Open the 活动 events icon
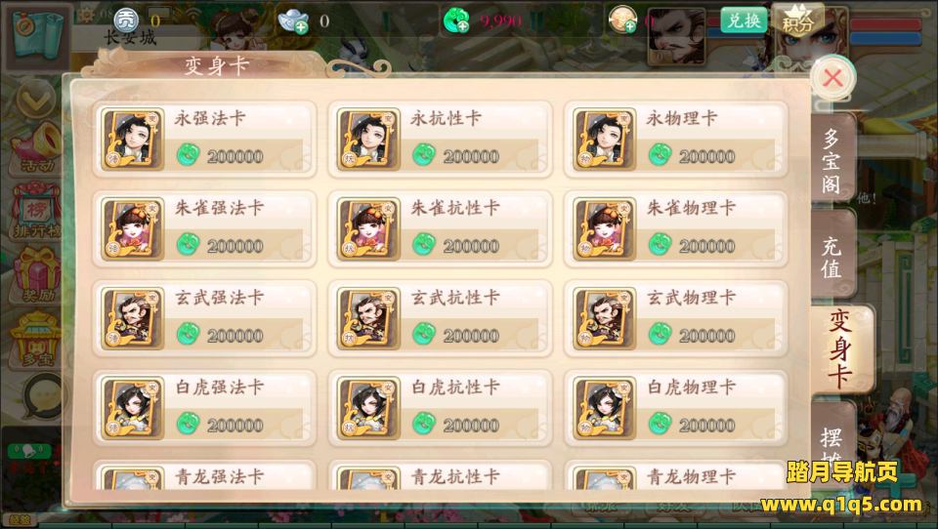Image resolution: width=938 pixels, height=529 pixels. 36,149
